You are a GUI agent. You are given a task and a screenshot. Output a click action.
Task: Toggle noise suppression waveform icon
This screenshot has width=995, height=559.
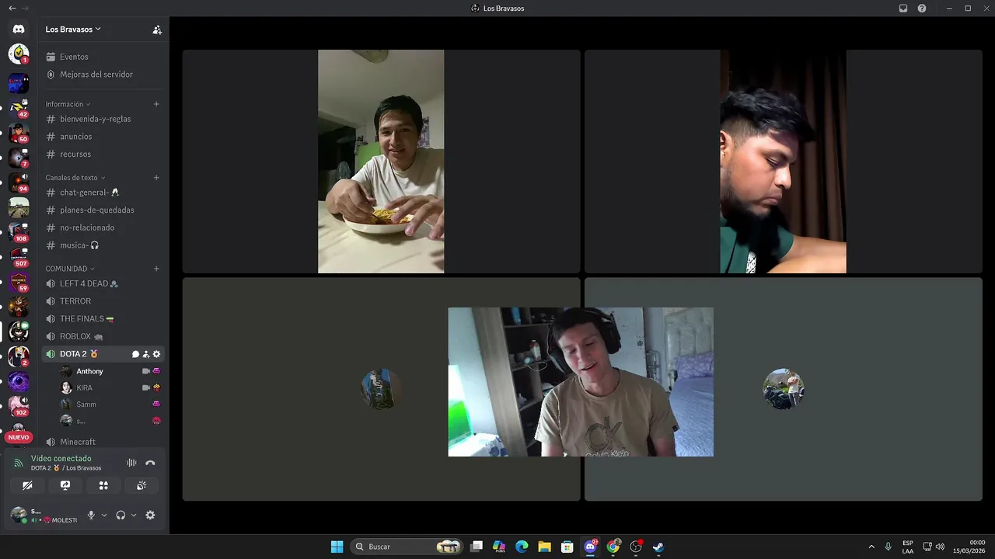pyautogui.click(x=131, y=463)
